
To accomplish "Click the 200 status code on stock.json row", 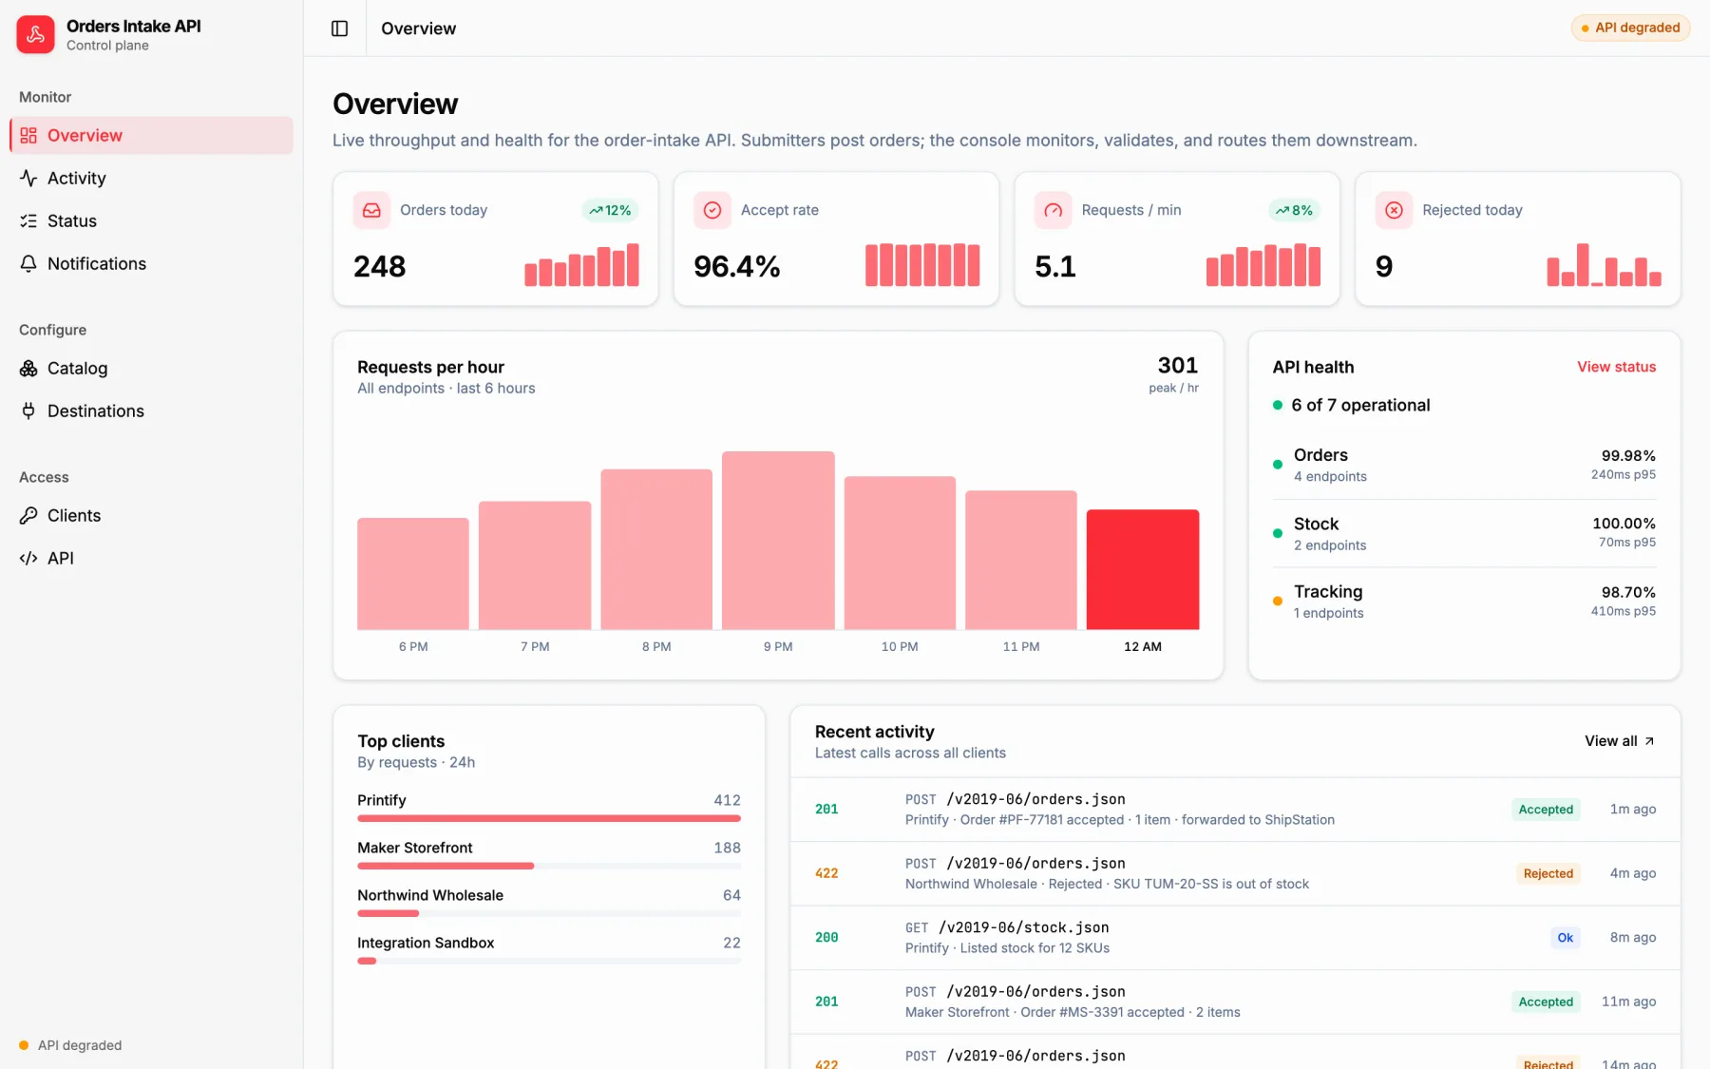I will (826, 938).
